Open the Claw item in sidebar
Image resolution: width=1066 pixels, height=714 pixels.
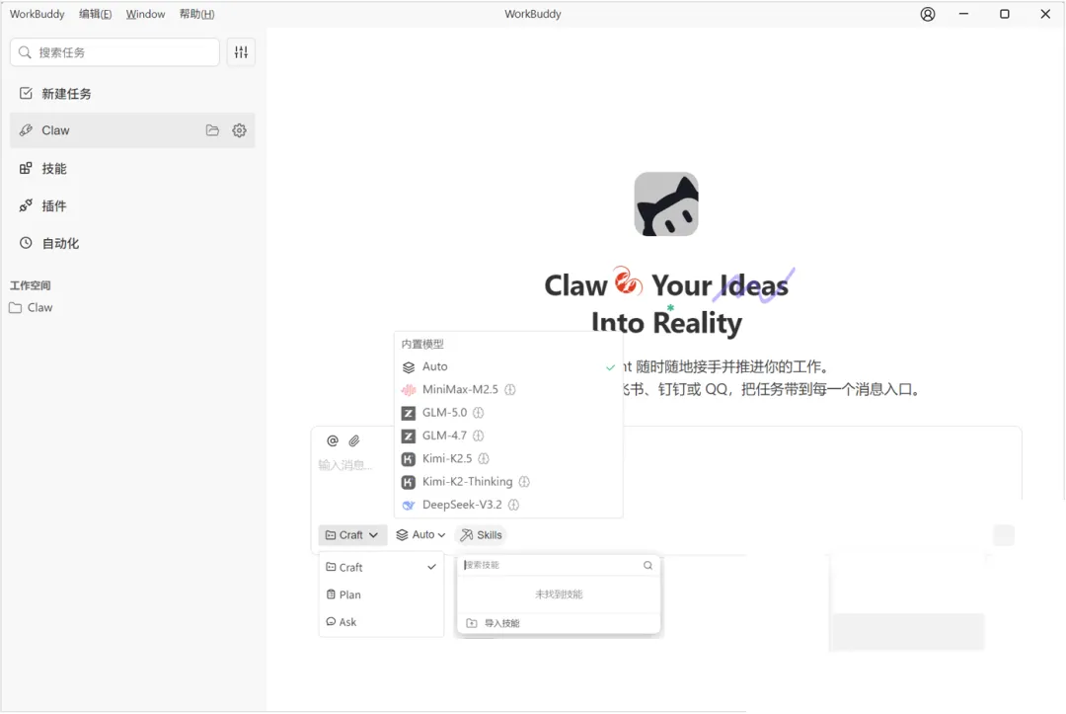[132, 130]
